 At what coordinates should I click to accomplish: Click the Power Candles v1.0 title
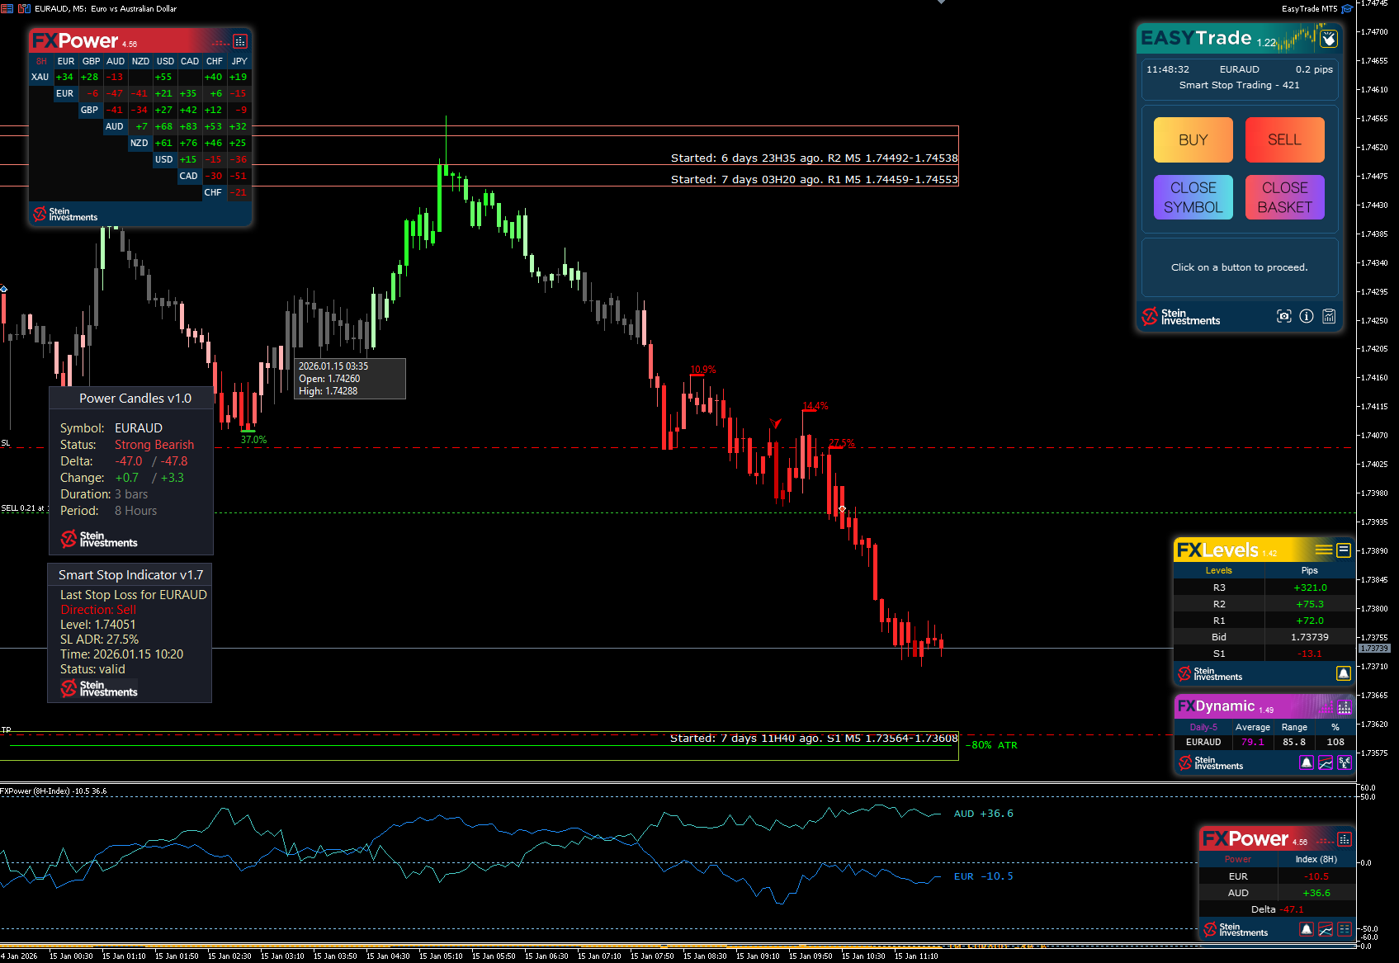coord(135,399)
